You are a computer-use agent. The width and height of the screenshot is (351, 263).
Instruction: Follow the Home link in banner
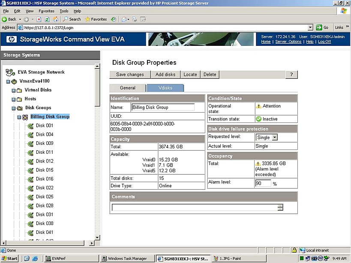[266, 42]
